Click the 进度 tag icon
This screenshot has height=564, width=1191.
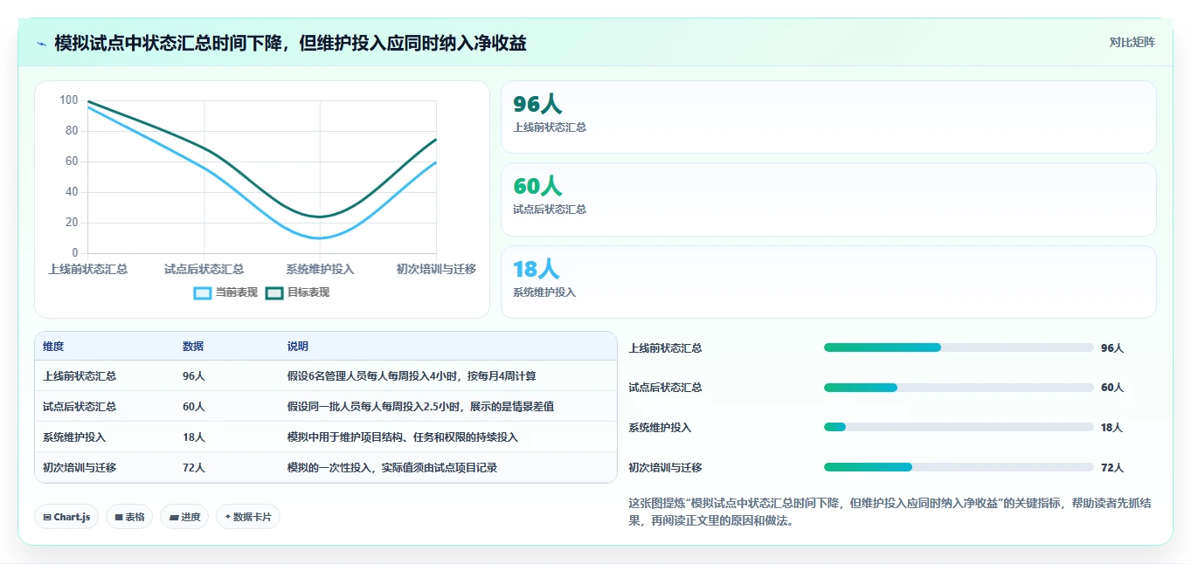173,517
